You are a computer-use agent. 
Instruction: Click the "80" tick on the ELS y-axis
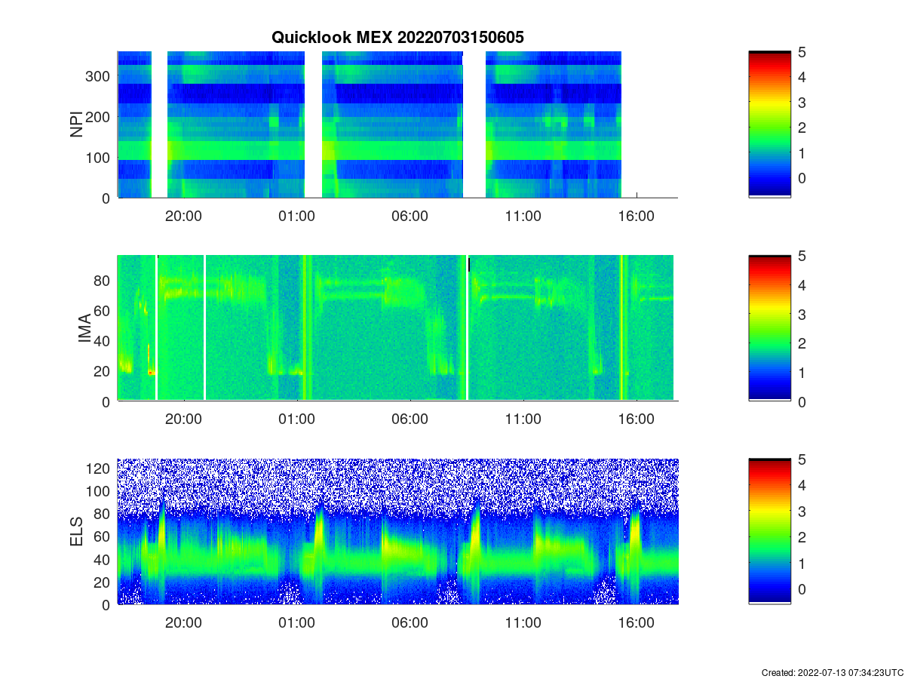click(103, 514)
